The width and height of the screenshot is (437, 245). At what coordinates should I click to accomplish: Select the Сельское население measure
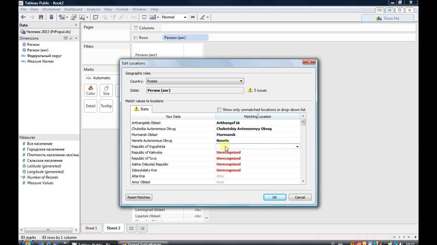pyautogui.click(x=45, y=161)
